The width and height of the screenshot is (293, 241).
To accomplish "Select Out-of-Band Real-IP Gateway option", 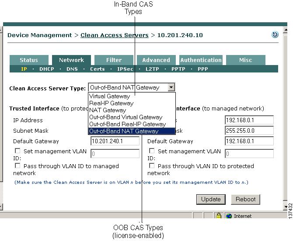I will click(132, 124).
